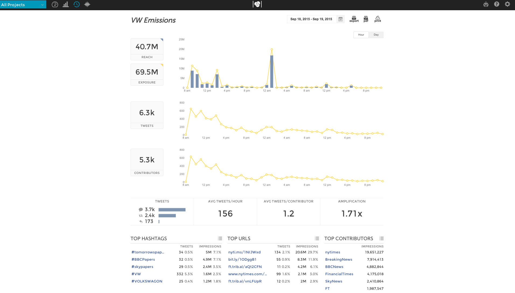Click the 20.6M URL impressions value
Screen dimensions: 515x293
[x=301, y=252]
